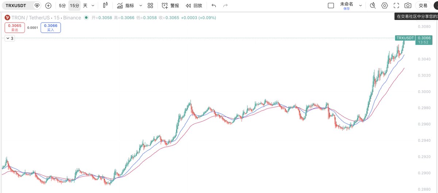Image resolution: width=438 pixels, height=193 pixels.
Task: Open chart settings hexagon icon
Action: (x=384, y=5)
